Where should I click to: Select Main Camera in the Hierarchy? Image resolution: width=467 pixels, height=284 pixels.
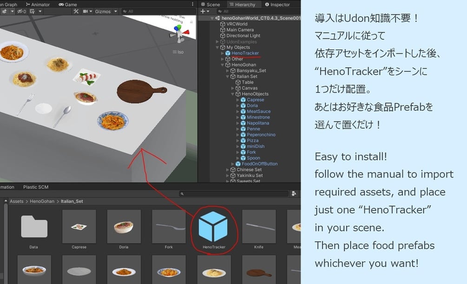pos(240,30)
